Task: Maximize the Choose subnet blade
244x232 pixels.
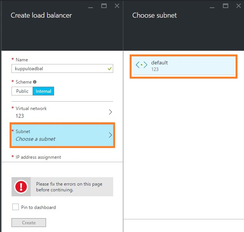Action: coord(225,6)
